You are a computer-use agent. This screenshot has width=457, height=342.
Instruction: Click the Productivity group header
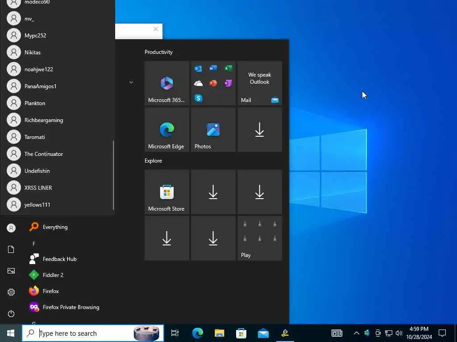coord(158,52)
